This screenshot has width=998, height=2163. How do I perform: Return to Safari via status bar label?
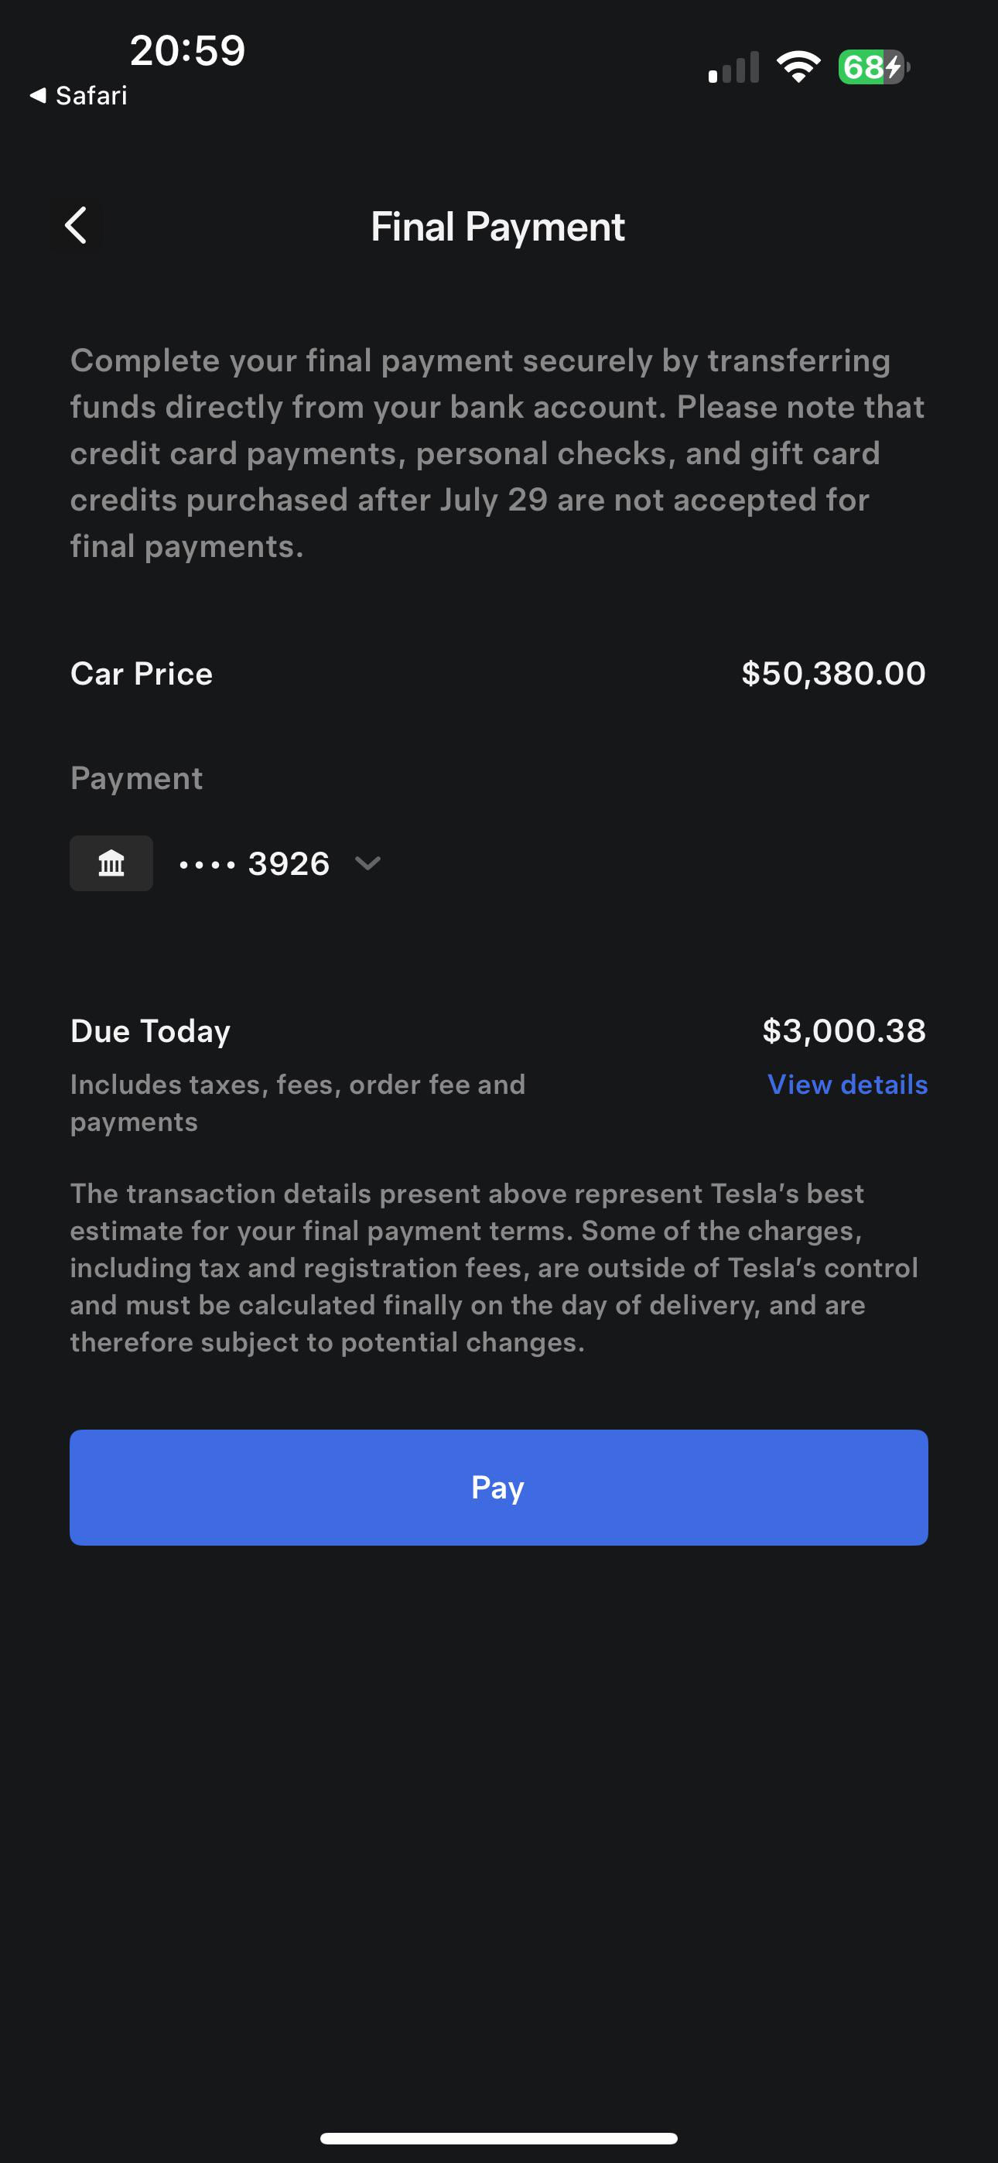click(91, 96)
